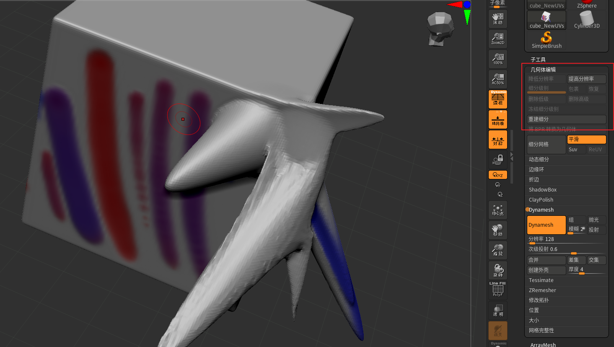Click the Gxyz local symmetry icon
The height and width of the screenshot is (347, 614).
pyautogui.click(x=497, y=175)
